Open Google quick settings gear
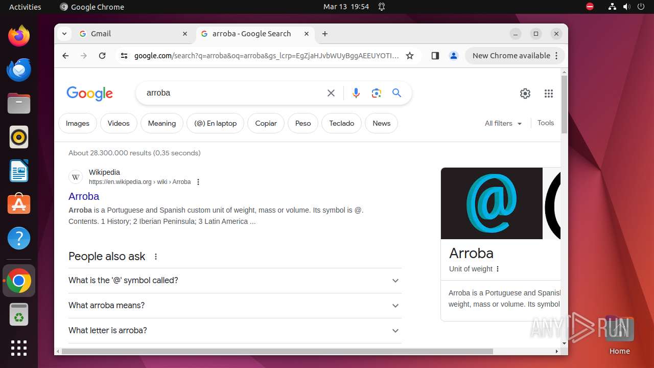Viewport: 654px width, 368px height. click(x=525, y=94)
